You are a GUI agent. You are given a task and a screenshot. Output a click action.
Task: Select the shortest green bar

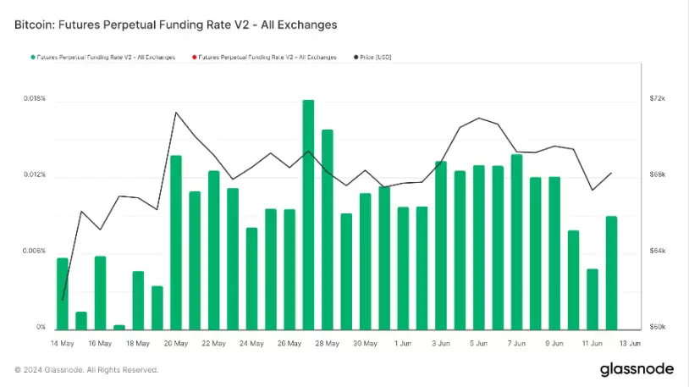pyautogui.click(x=119, y=326)
